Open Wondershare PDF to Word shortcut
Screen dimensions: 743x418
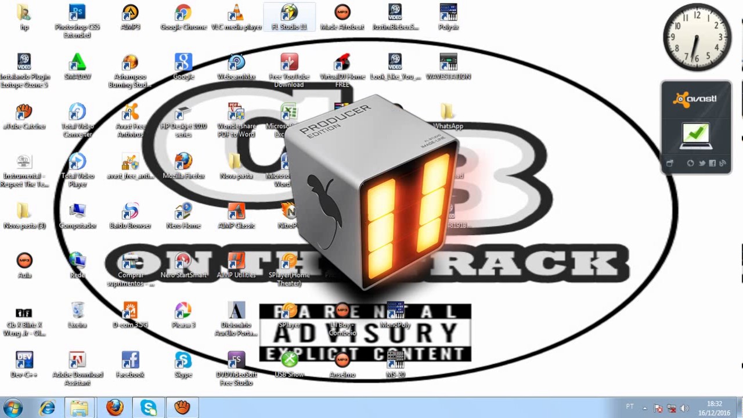[x=236, y=120]
